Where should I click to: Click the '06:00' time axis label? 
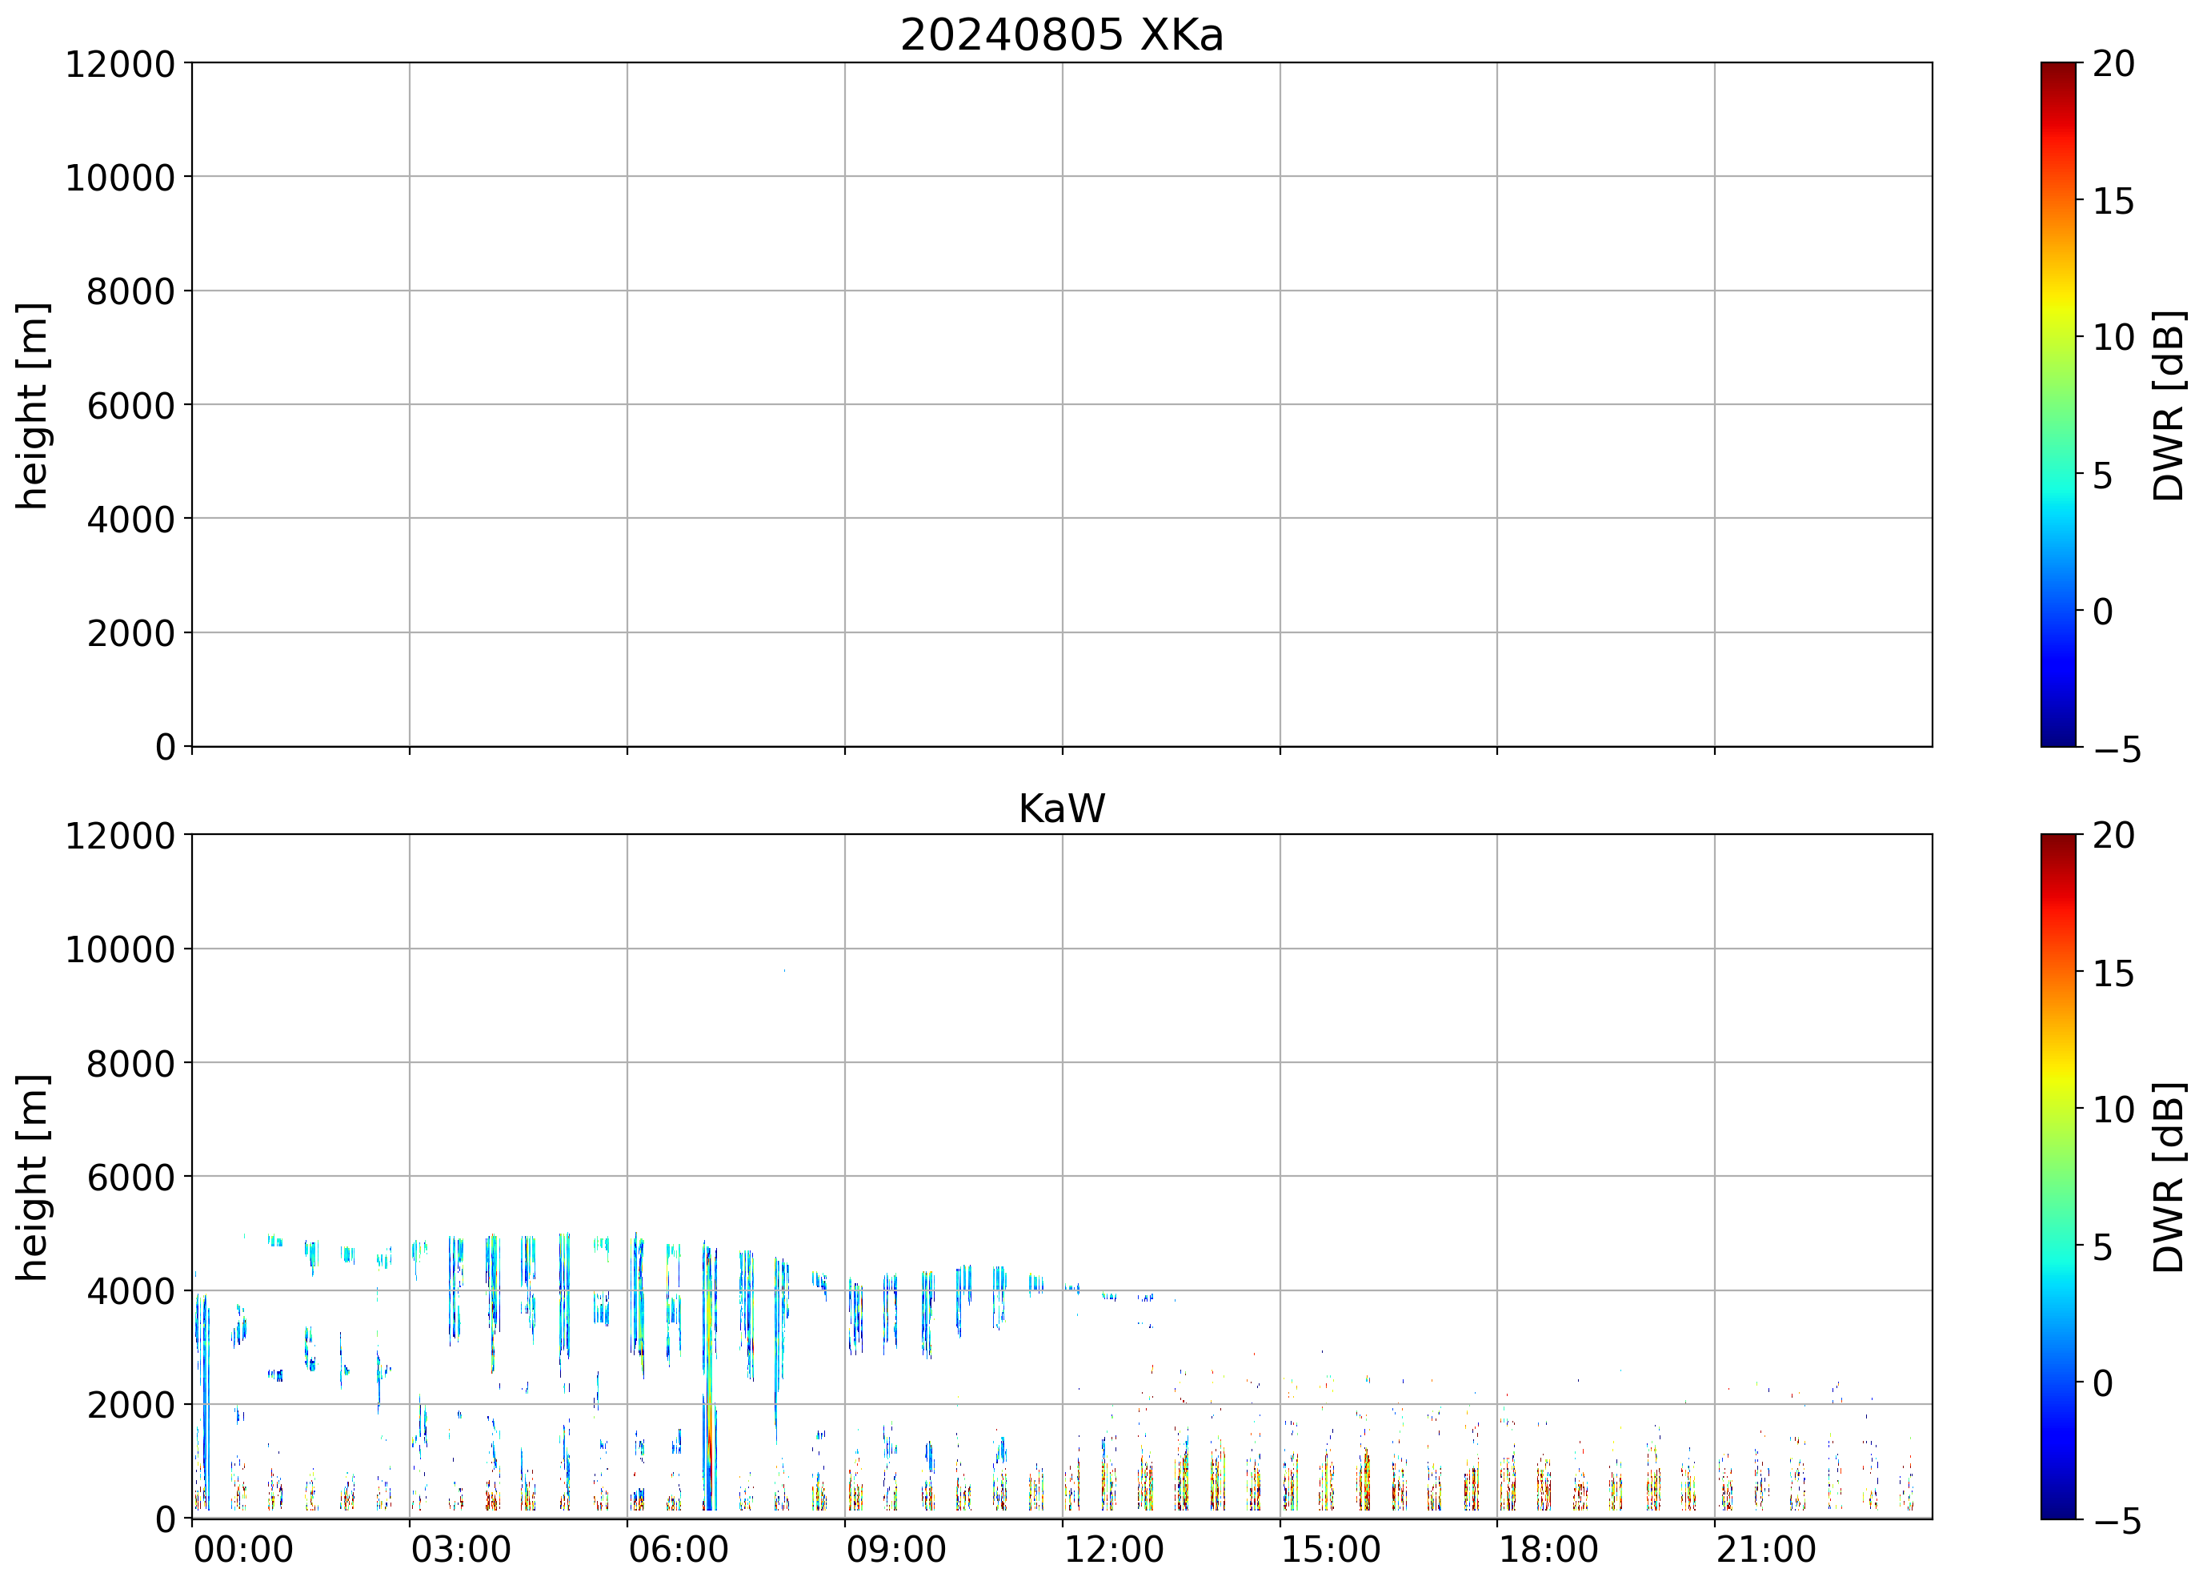(x=679, y=1550)
